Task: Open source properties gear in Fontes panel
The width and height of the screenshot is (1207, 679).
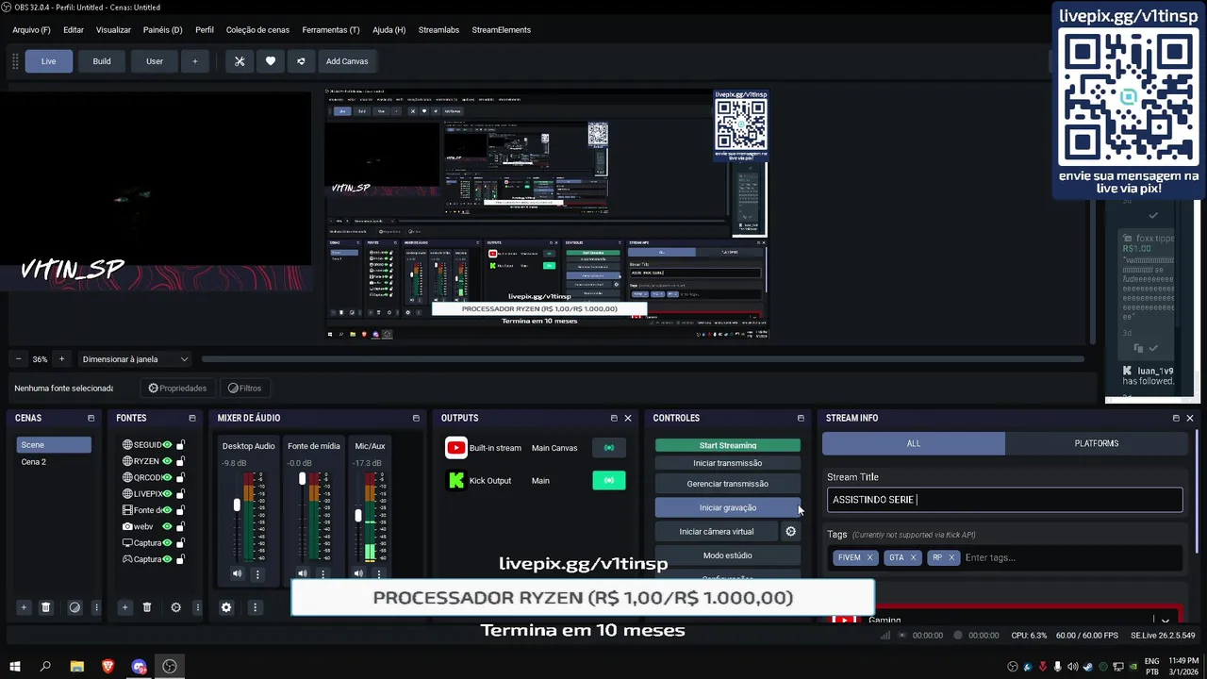Action: click(175, 607)
